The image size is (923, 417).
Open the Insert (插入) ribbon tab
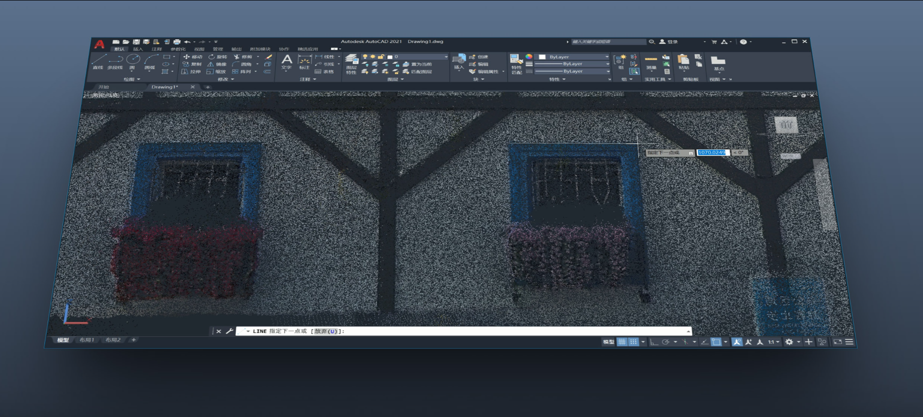pyautogui.click(x=138, y=49)
